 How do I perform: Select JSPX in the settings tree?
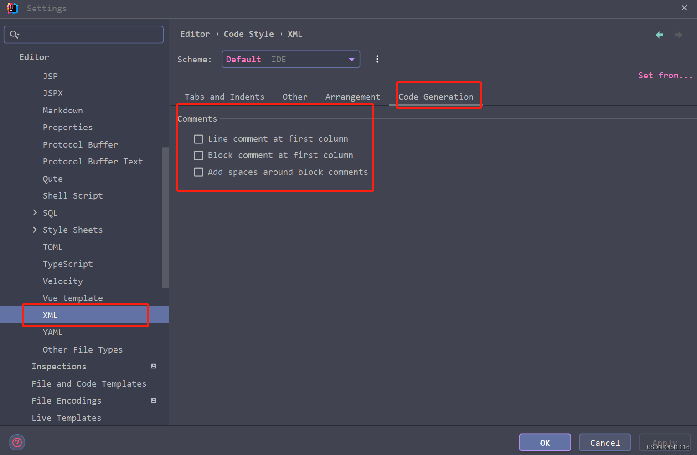[x=53, y=93]
